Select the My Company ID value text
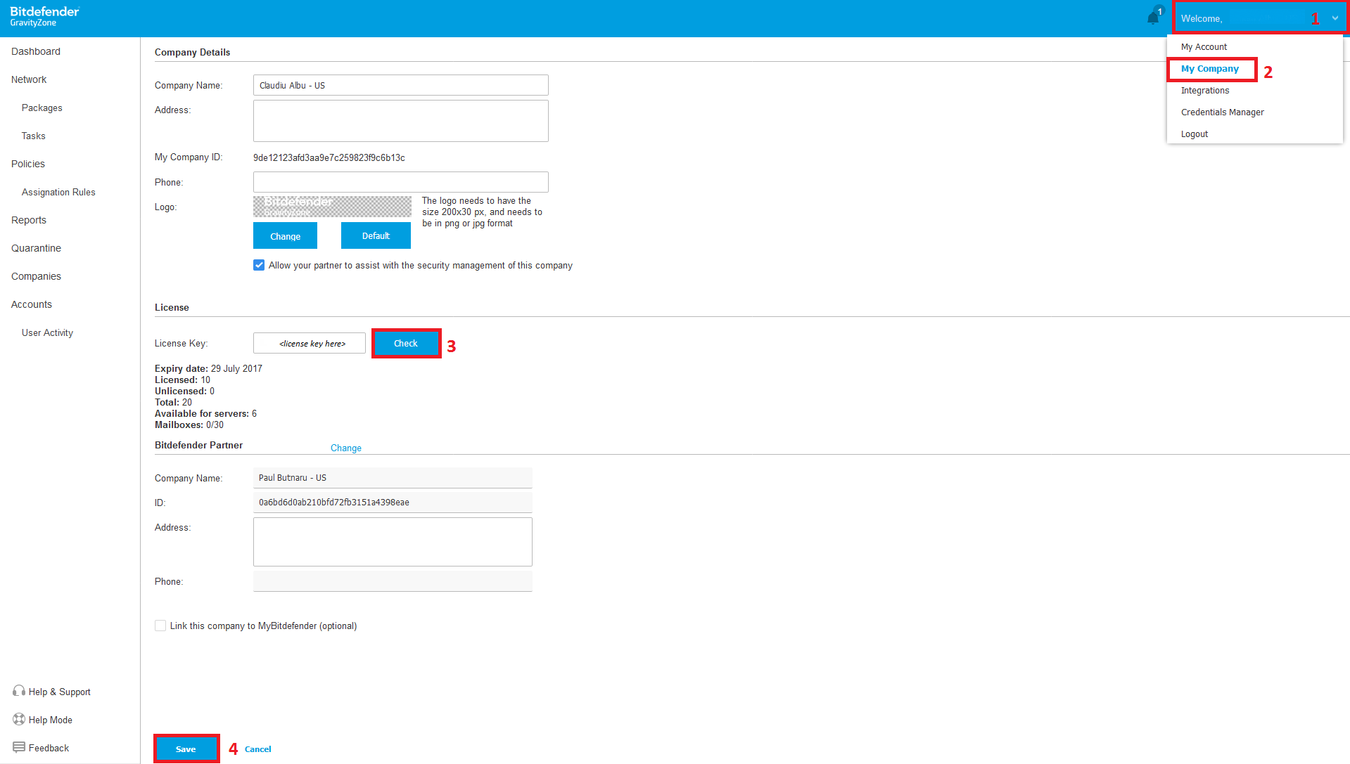This screenshot has width=1350, height=764. pos(329,157)
